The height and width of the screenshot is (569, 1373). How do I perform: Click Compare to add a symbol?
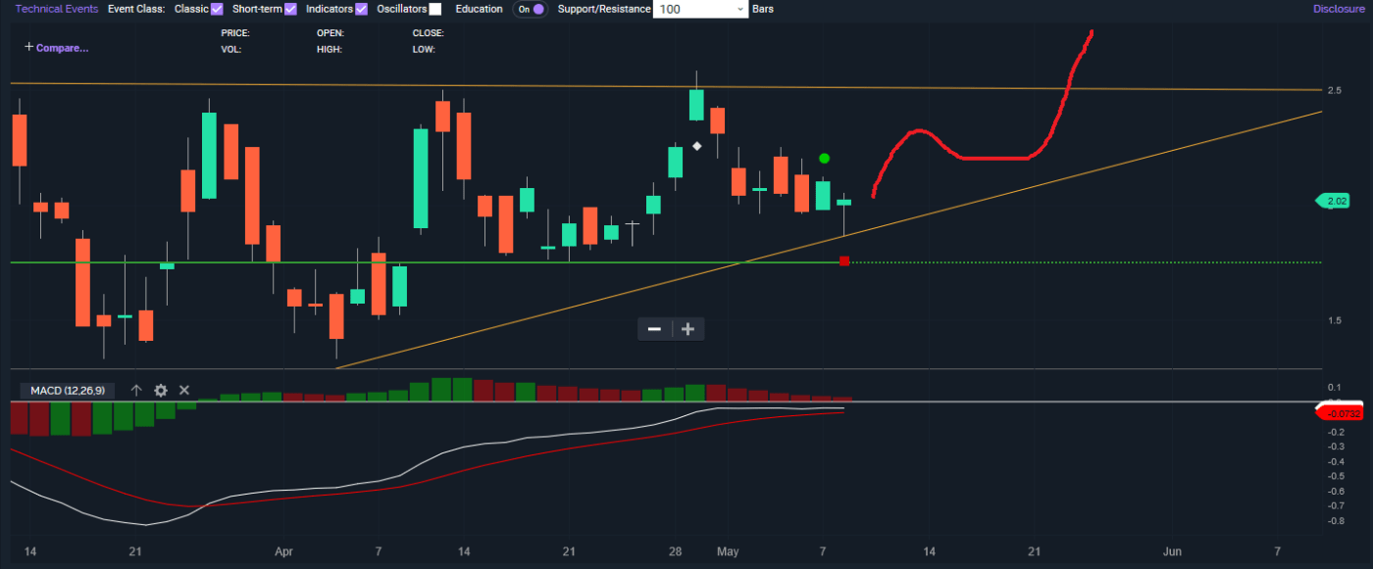(56, 47)
